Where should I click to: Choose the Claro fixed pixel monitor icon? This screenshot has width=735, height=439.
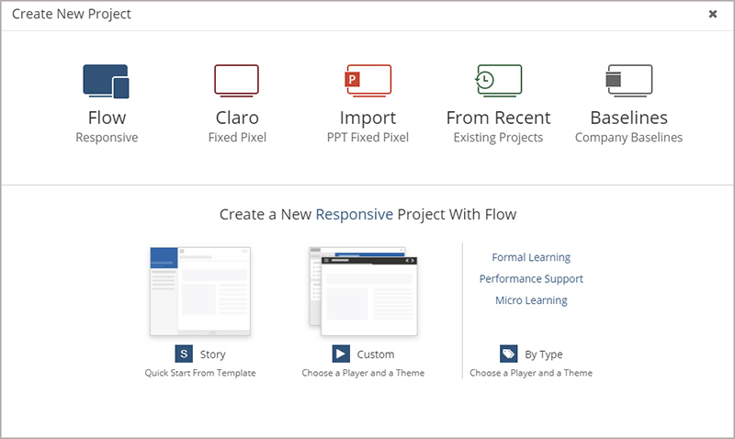(x=236, y=80)
